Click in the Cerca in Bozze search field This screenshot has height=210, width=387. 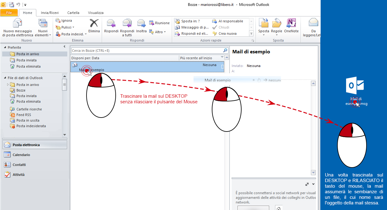click(x=146, y=51)
